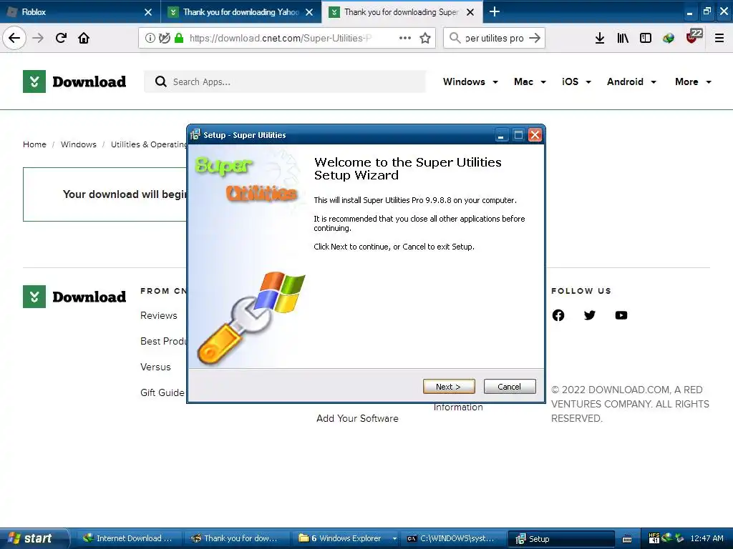733x549 pixels.
Task: Click the Internet Download Manager globe toolbar icon
Action: (669, 39)
